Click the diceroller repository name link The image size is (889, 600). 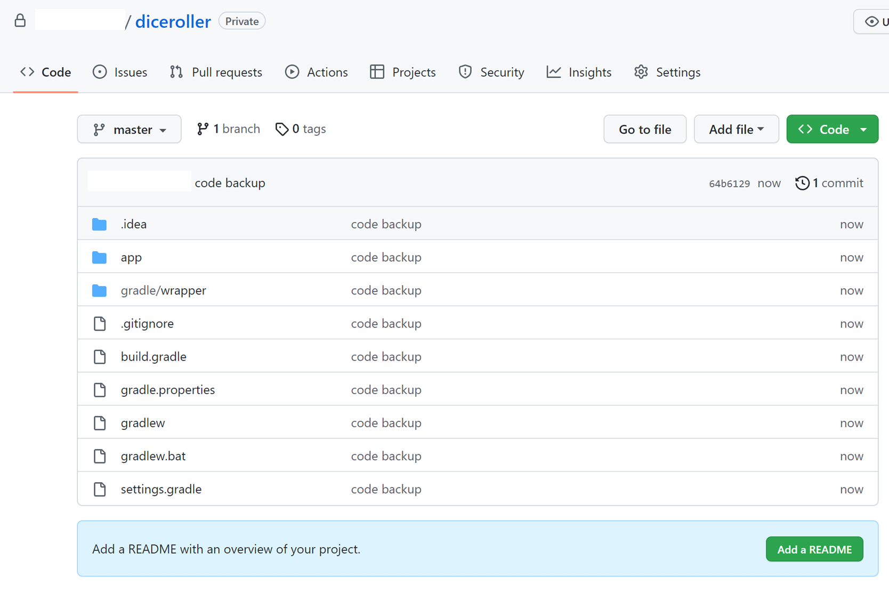pos(173,21)
